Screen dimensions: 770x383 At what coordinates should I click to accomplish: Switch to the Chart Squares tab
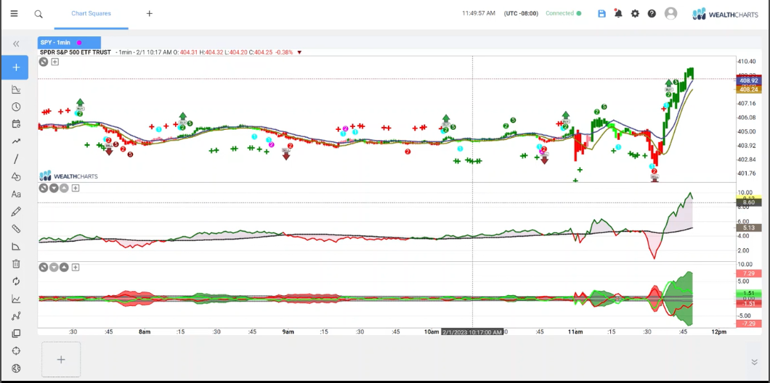click(x=91, y=13)
